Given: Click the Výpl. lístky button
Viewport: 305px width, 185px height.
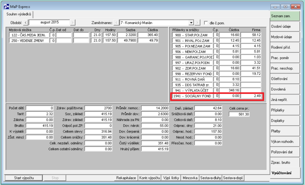Looking at the screenshot, I should pos(171,178).
